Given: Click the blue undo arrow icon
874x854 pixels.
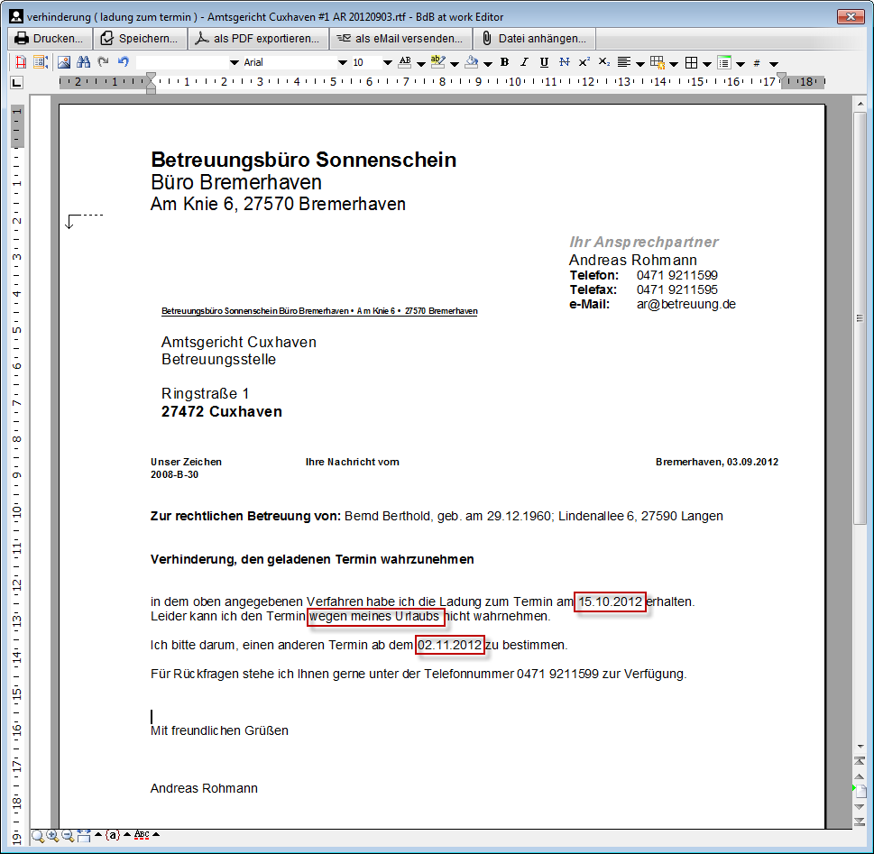Looking at the screenshot, I should tap(124, 62).
